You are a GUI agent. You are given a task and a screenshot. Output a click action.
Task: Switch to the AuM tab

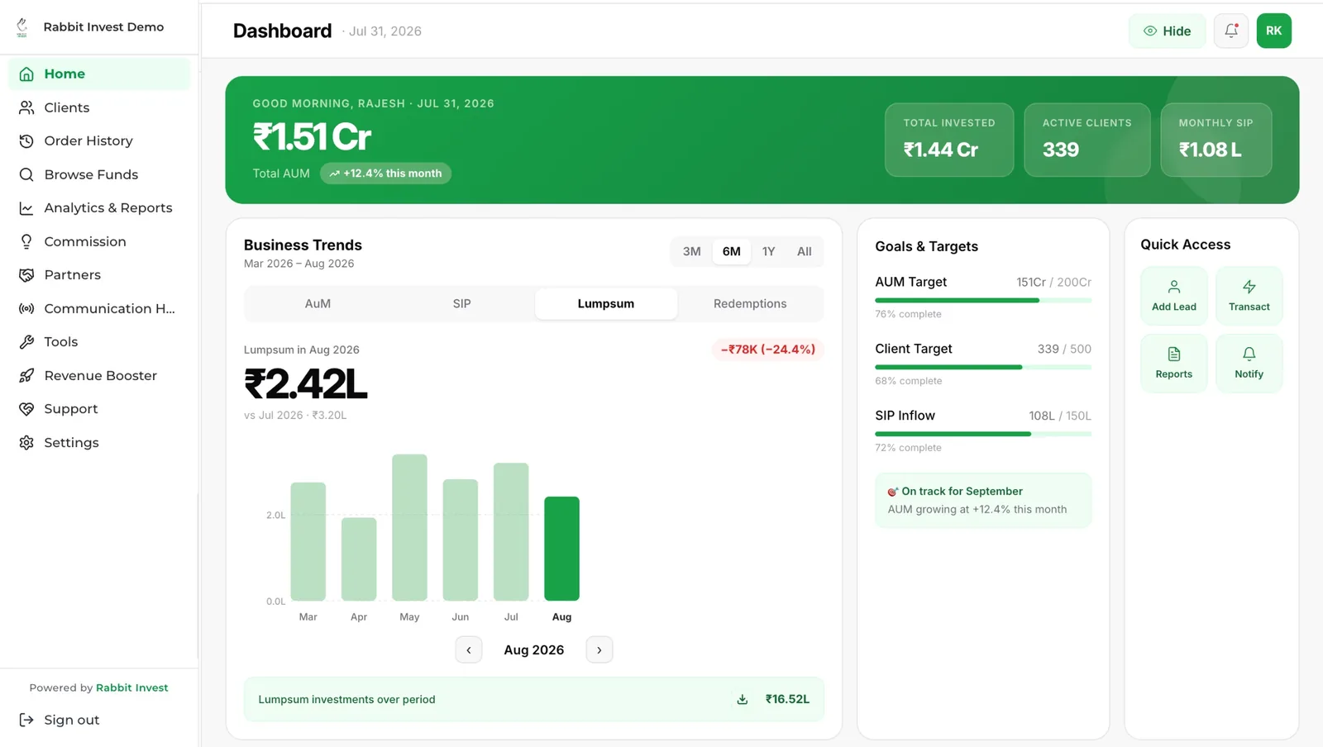[x=318, y=303]
